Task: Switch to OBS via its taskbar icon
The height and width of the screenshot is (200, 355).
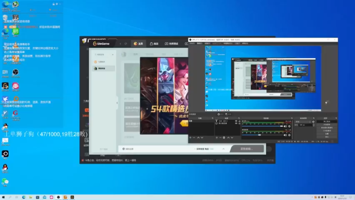Action: point(59,197)
